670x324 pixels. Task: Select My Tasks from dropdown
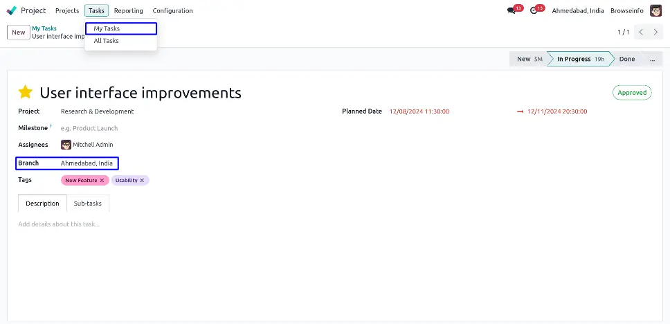[107, 28]
